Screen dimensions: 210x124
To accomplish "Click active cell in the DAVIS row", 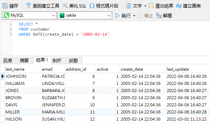I will click(x=108, y=105).
